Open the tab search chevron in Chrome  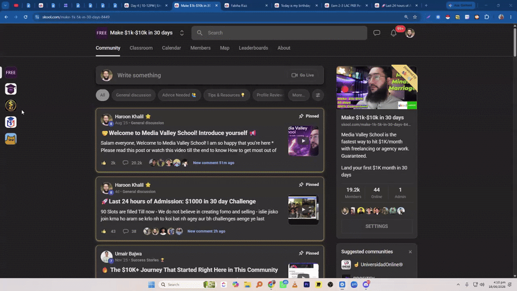[5, 5]
